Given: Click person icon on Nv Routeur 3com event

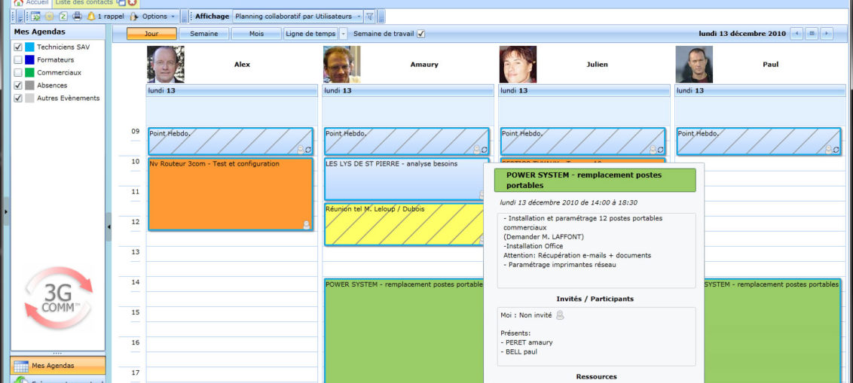Looking at the screenshot, I should (x=307, y=225).
